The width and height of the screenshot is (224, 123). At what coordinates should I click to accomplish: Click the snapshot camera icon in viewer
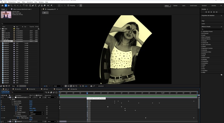pyautogui.click(x=91, y=86)
